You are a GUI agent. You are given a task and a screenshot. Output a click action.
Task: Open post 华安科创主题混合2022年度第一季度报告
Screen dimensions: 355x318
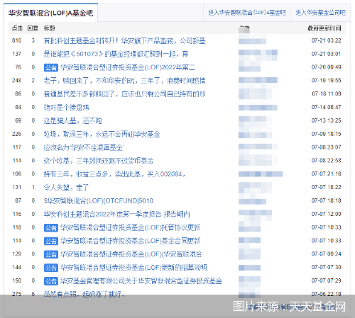click(116, 214)
